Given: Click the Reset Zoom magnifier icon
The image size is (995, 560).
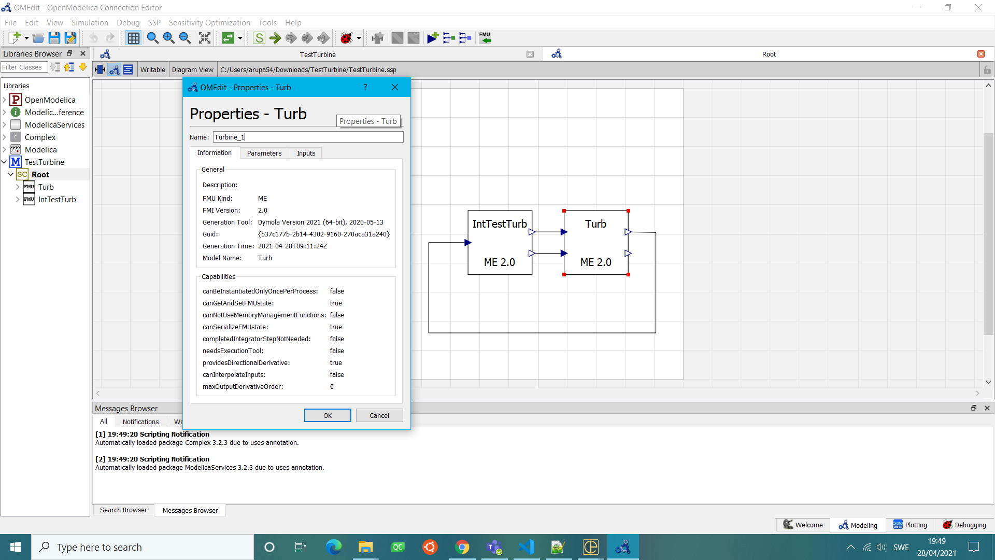Looking at the screenshot, I should 152,38.
